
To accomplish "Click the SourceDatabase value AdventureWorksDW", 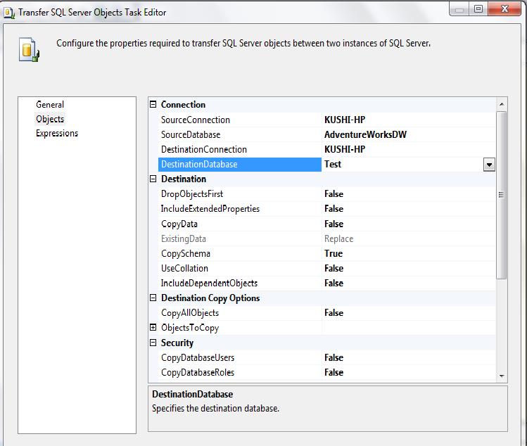I will pyautogui.click(x=365, y=135).
